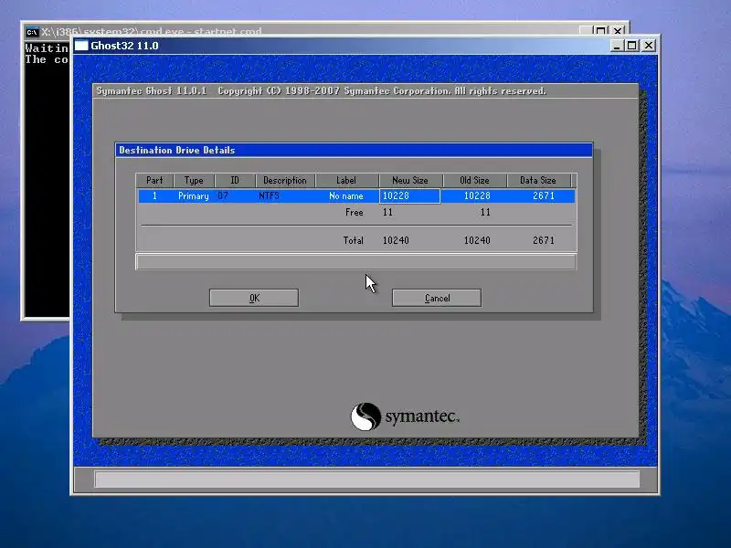Click partition ID 07 cell

pos(223,195)
